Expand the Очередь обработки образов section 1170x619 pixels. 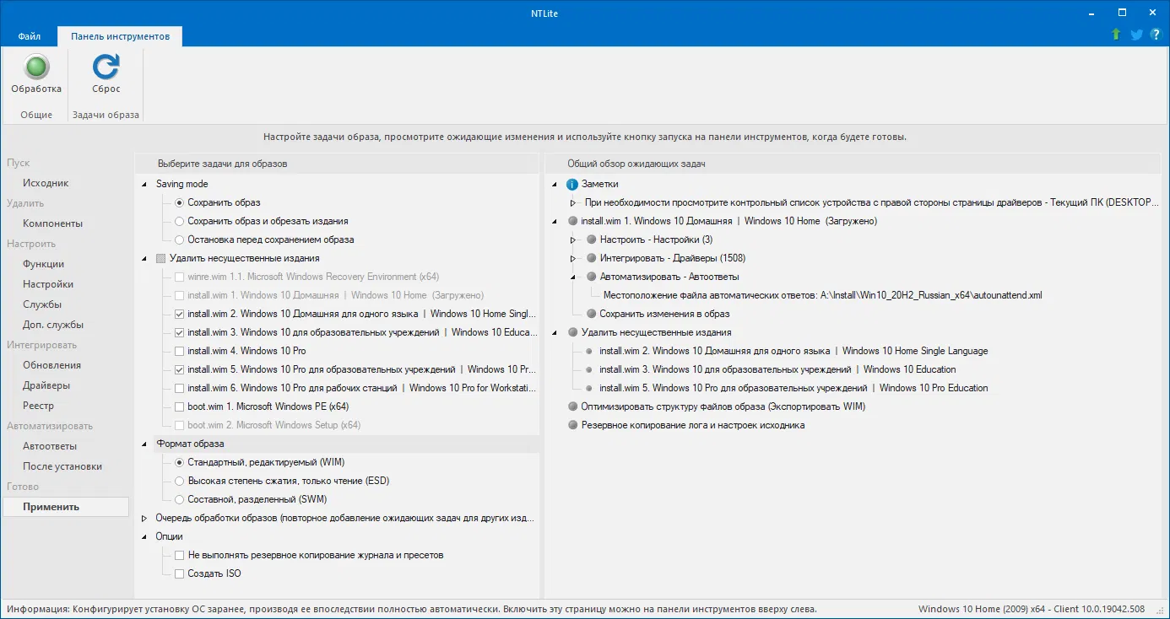pos(144,518)
